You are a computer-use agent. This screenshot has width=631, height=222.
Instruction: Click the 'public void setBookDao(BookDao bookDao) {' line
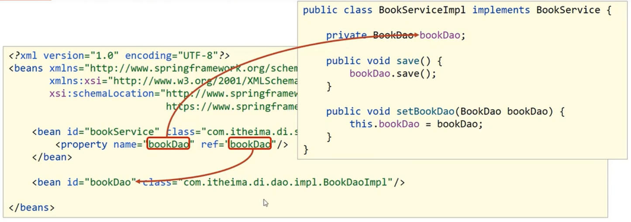point(445,112)
